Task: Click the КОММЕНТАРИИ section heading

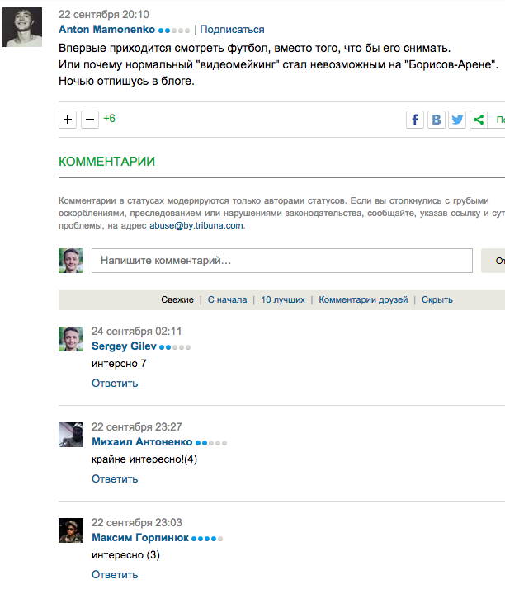Action: (106, 162)
